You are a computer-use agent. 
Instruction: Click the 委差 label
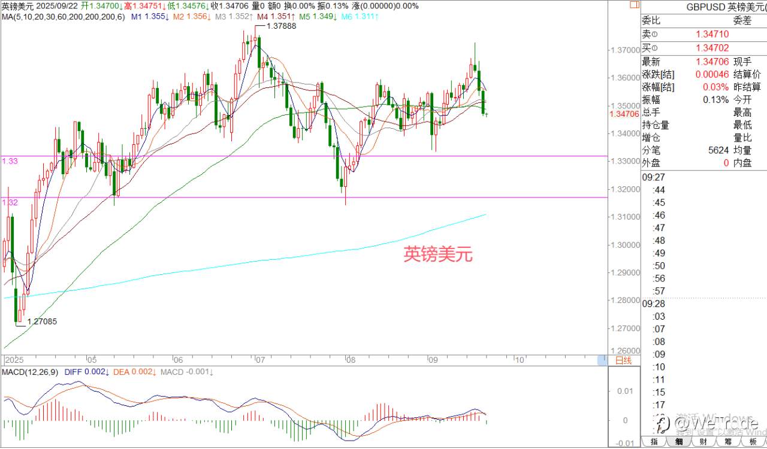click(x=742, y=20)
